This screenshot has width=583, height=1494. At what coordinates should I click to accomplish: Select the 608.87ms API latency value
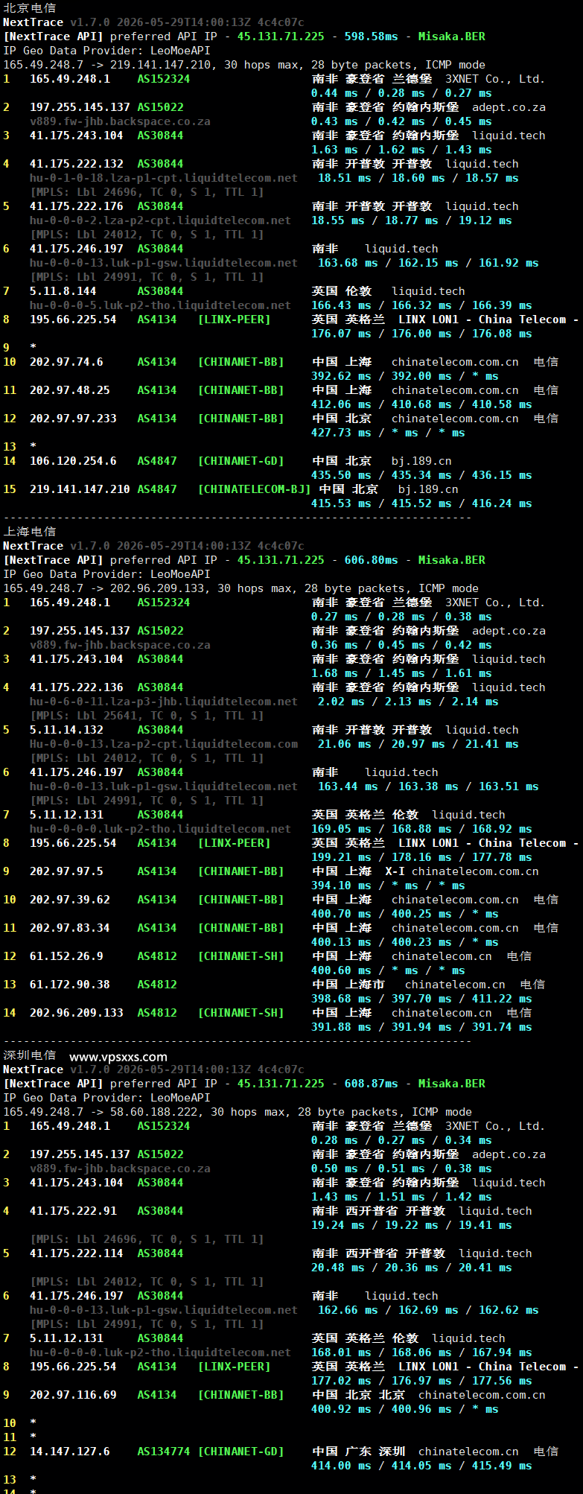[x=371, y=1084]
